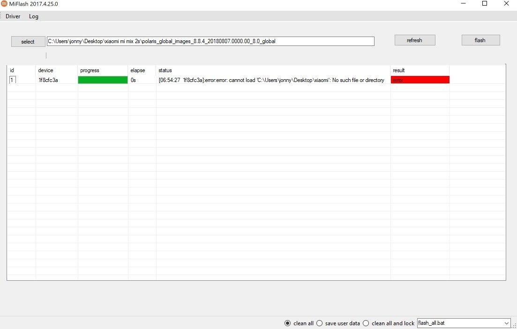Open the Log menu

pyautogui.click(x=34, y=16)
